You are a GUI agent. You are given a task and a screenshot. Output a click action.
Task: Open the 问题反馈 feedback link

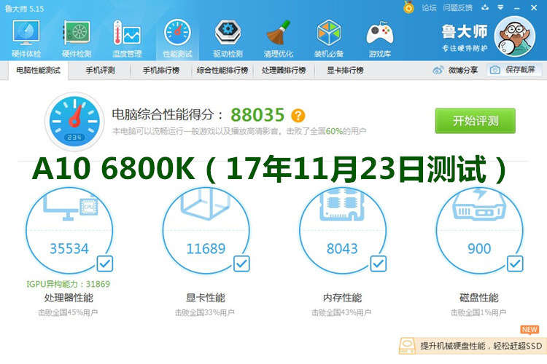[458, 8]
